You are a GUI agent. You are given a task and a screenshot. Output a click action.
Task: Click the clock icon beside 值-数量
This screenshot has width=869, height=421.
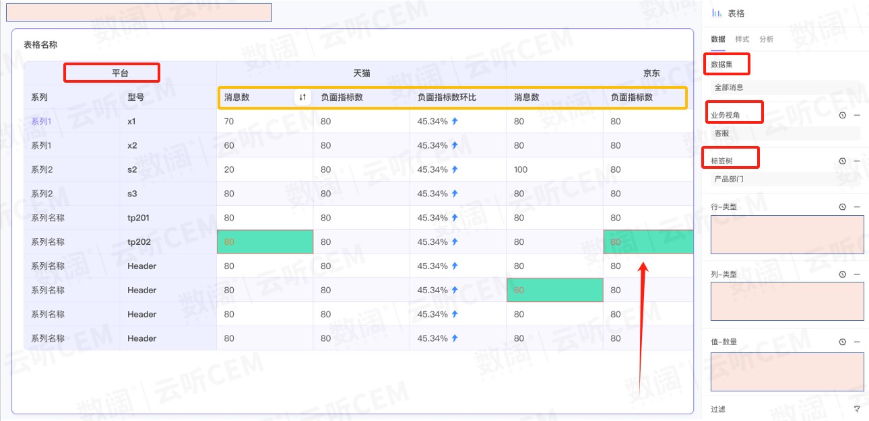point(842,342)
